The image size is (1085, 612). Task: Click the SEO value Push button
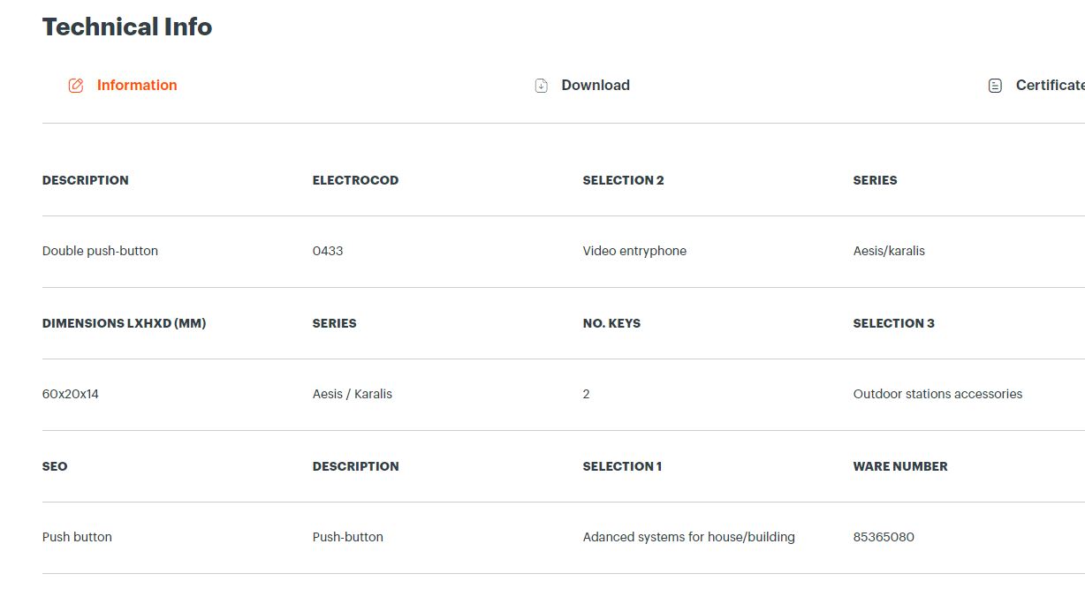[x=77, y=537]
